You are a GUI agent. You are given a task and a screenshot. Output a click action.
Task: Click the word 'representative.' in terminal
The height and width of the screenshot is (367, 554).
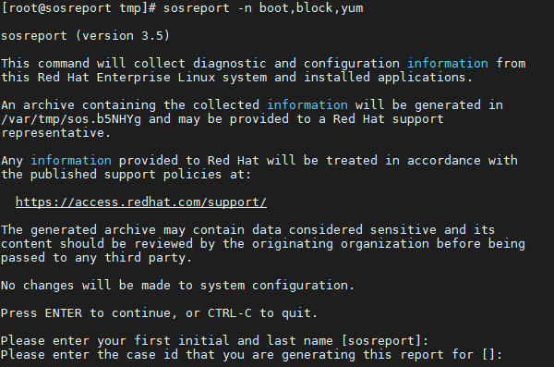click(55, 133)
